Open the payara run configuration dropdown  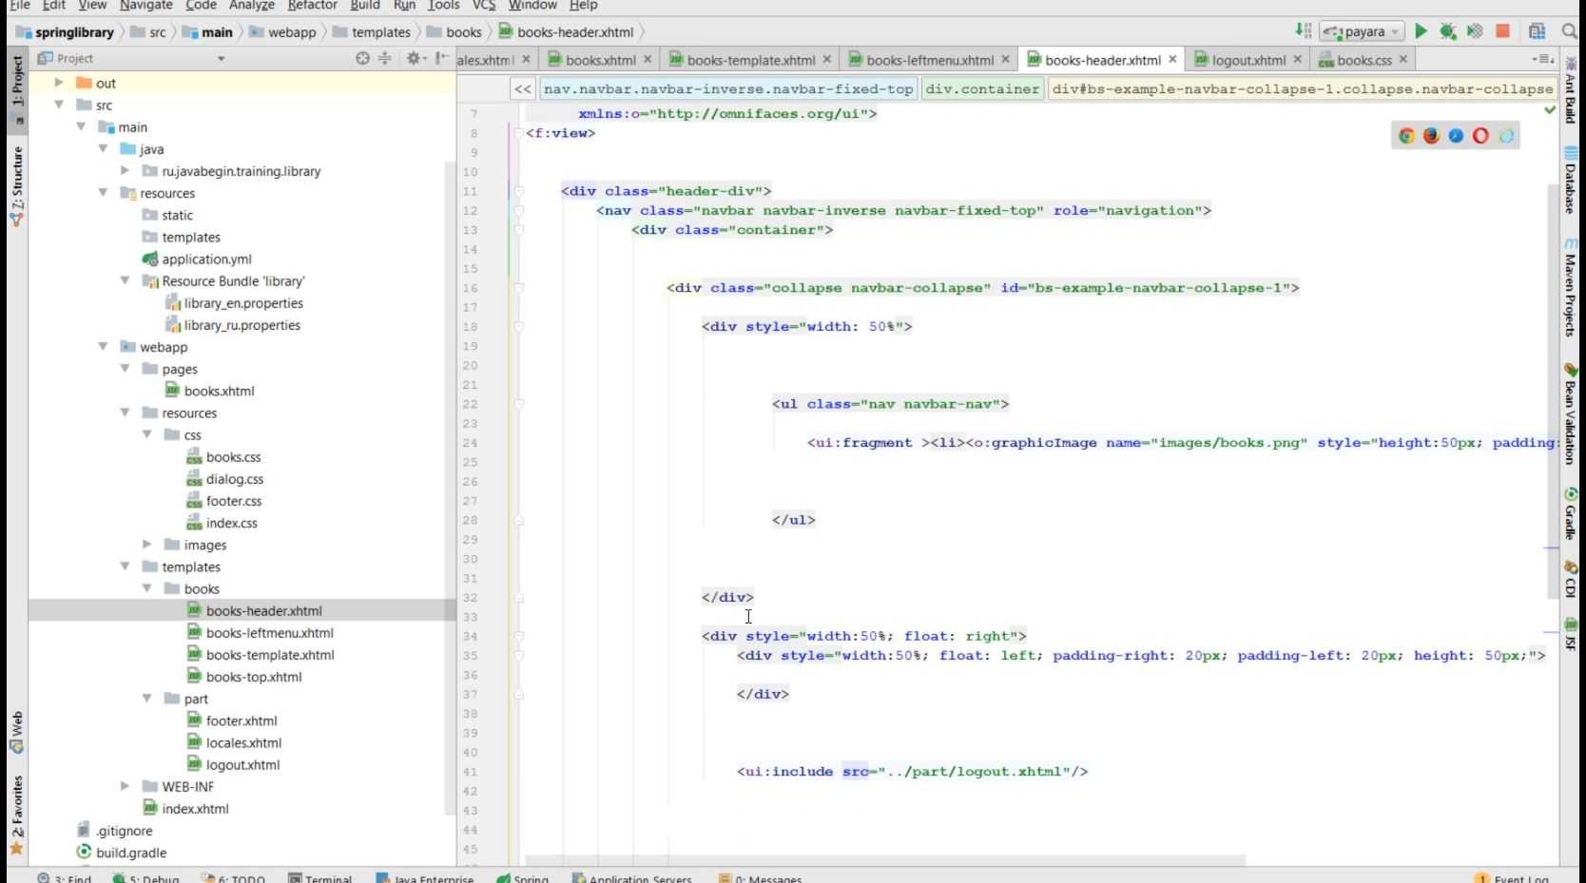coord(1364,31)
